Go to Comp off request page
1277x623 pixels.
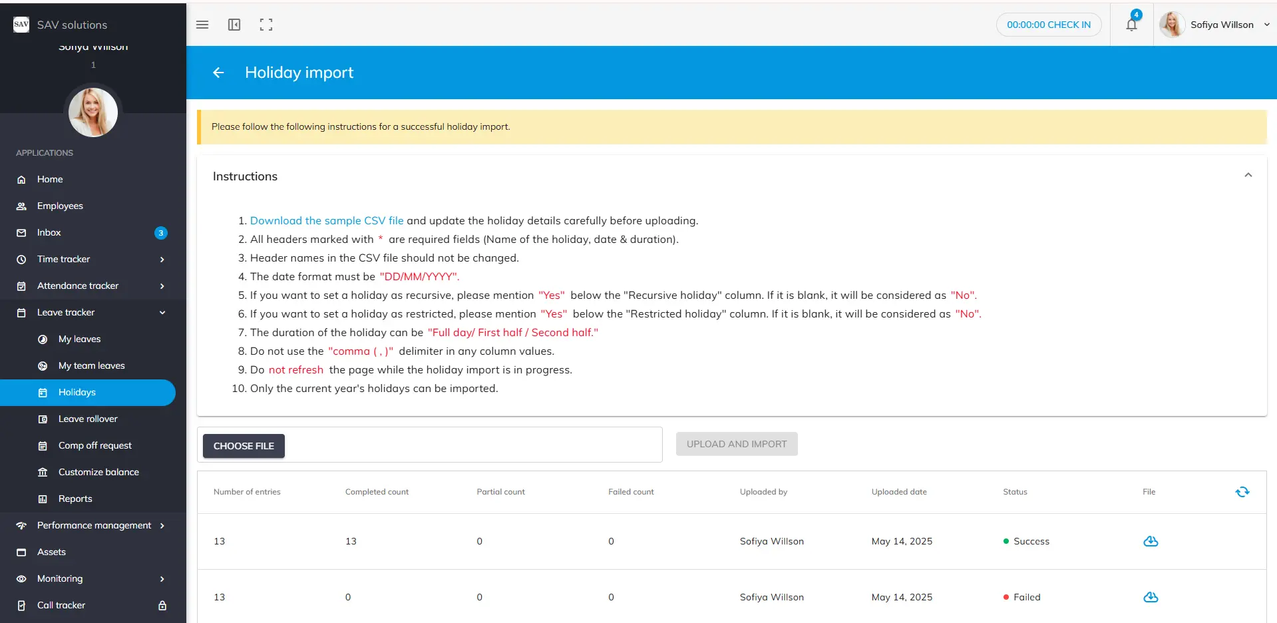[x=94, y=445]
